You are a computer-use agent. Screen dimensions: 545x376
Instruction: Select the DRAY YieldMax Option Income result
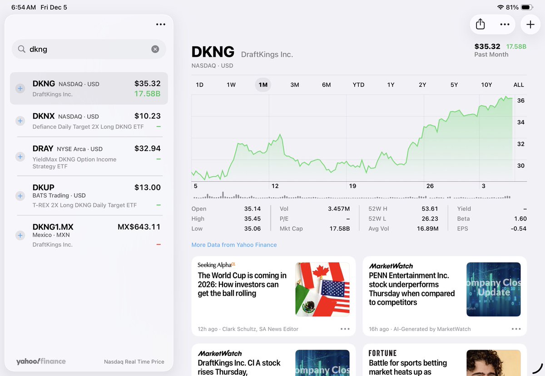[89, 156]
